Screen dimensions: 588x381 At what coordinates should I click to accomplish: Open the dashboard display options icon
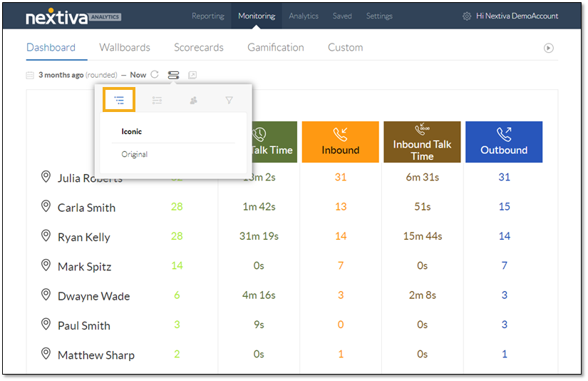pyautogui.click(x=173, y=75)
